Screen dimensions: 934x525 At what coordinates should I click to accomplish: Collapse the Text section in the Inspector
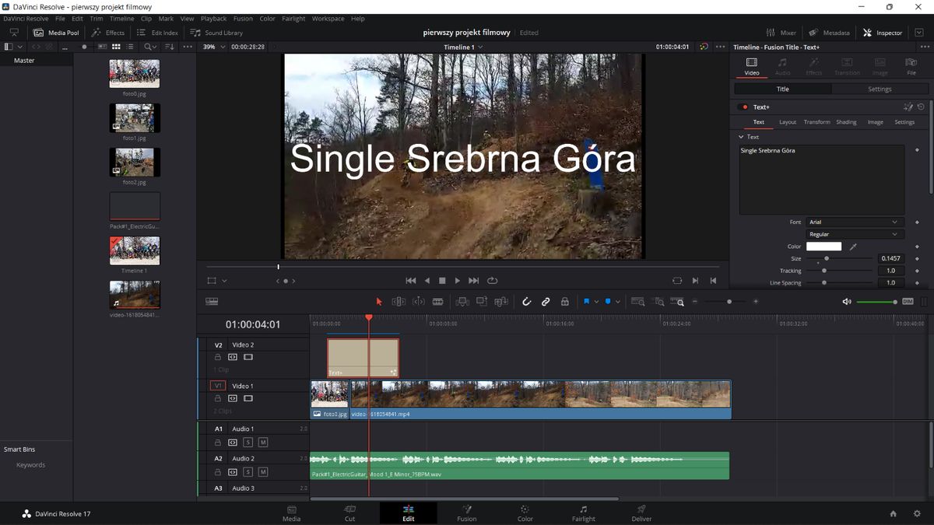pyautogui.click(x=741, y=136)
